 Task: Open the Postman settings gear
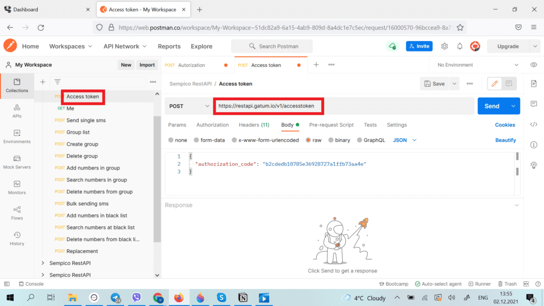click(x=445, y=46)
